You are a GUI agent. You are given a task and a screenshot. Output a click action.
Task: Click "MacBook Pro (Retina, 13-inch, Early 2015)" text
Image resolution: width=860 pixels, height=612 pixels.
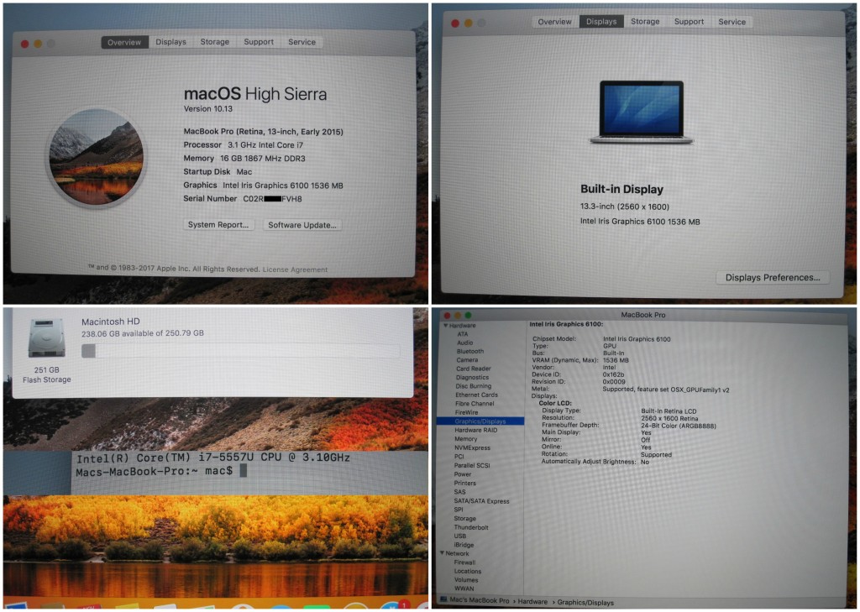point(263,132)
